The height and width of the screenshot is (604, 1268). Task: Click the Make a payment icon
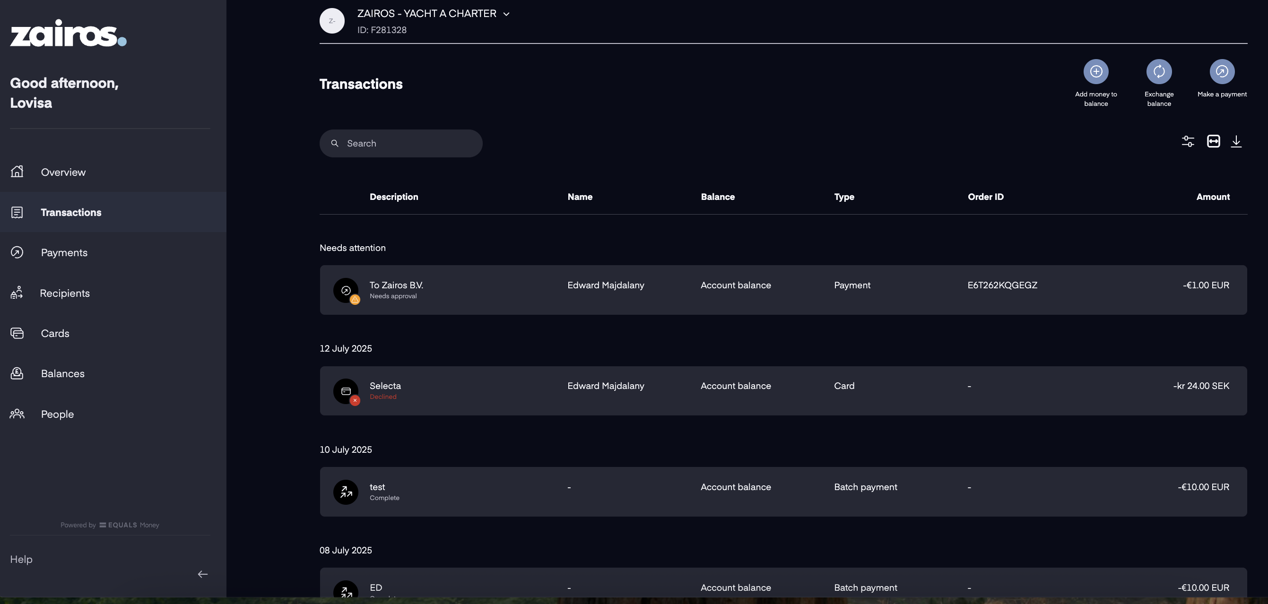coord(1222,72)
